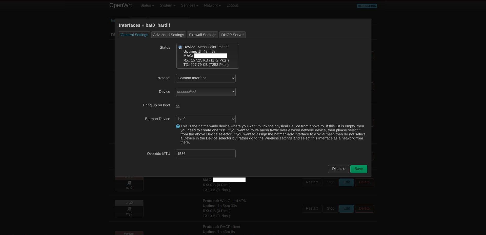The height and width of the screenshot is (235, 486).
Task: Click the Interfaces » bat0_hardif heading
Action: (145, 25)
